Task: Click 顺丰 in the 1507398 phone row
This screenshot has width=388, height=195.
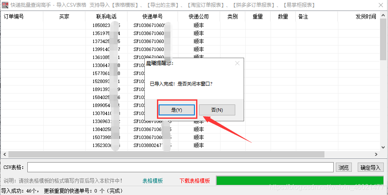Action: point(199,137)
